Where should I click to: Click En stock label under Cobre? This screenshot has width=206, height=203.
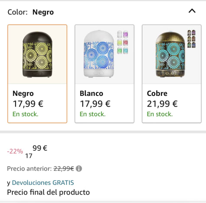point(160,114)
